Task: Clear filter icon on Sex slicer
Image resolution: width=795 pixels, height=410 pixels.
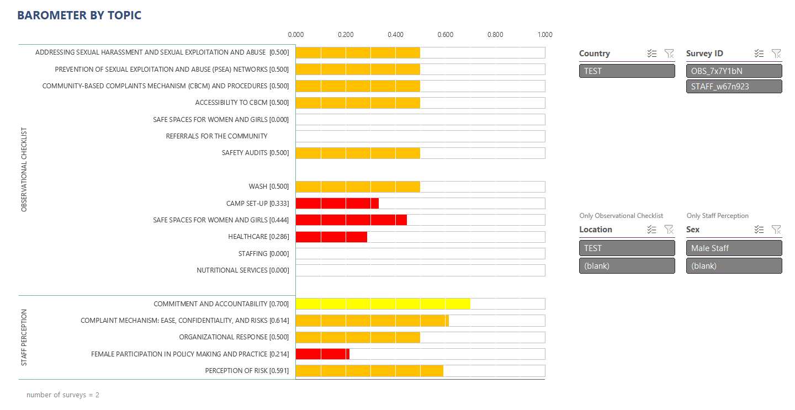Action: point(776,230)
